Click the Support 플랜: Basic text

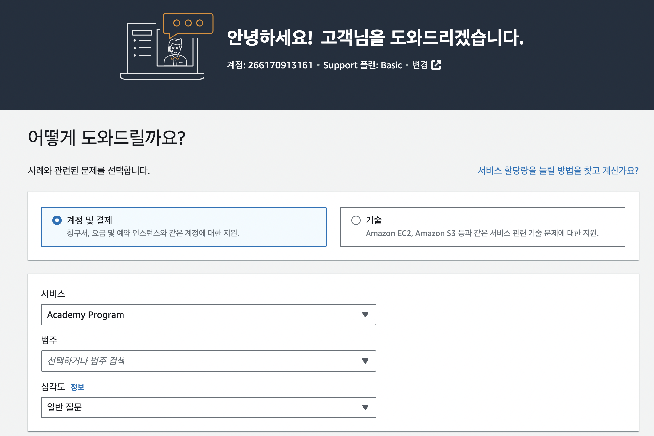363,65
